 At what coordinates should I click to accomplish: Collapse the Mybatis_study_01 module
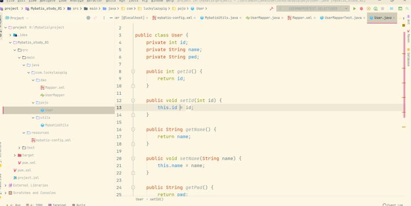[x=10, y=43]
